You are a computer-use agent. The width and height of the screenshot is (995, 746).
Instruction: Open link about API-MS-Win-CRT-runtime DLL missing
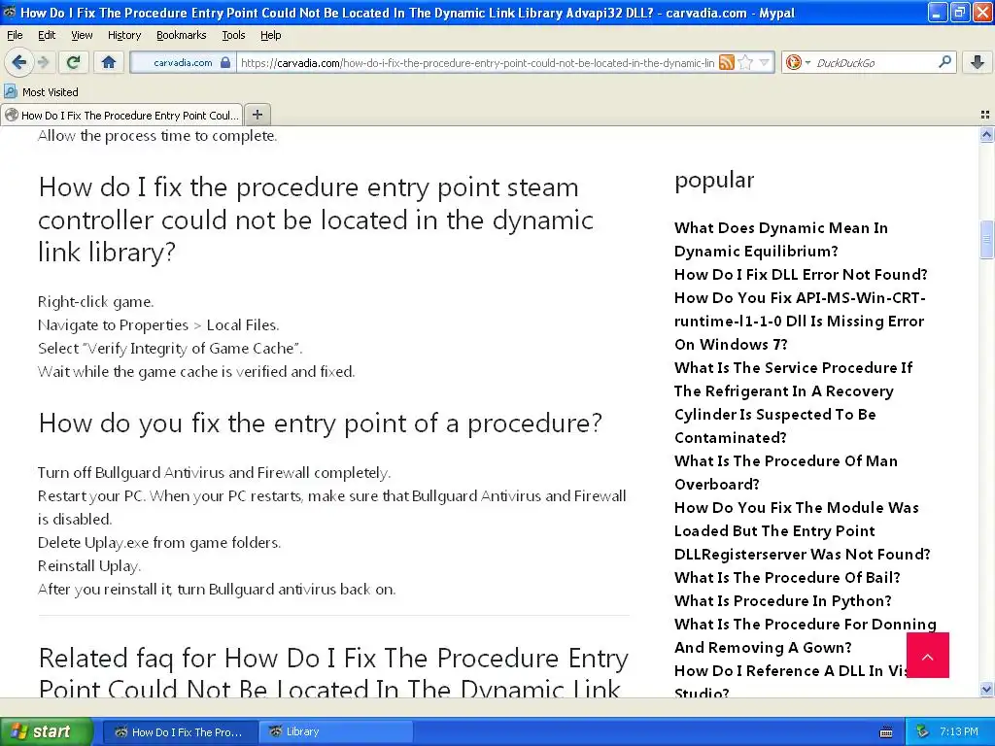(800, 321)
